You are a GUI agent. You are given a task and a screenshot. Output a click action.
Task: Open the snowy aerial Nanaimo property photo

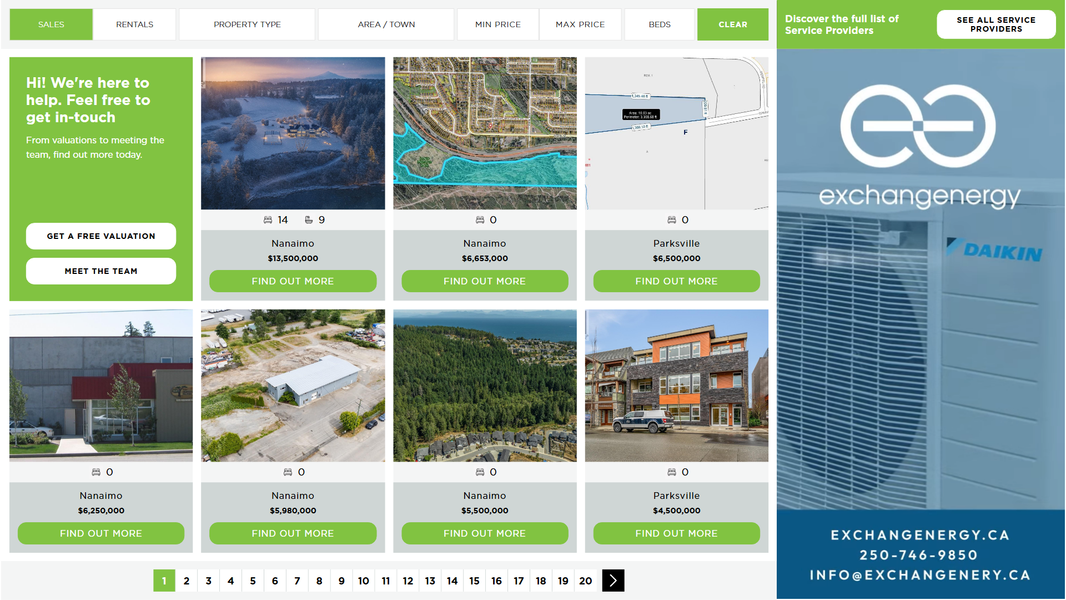(293, 133)
